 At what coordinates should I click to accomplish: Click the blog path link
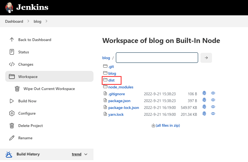click(x=106, y=58)
